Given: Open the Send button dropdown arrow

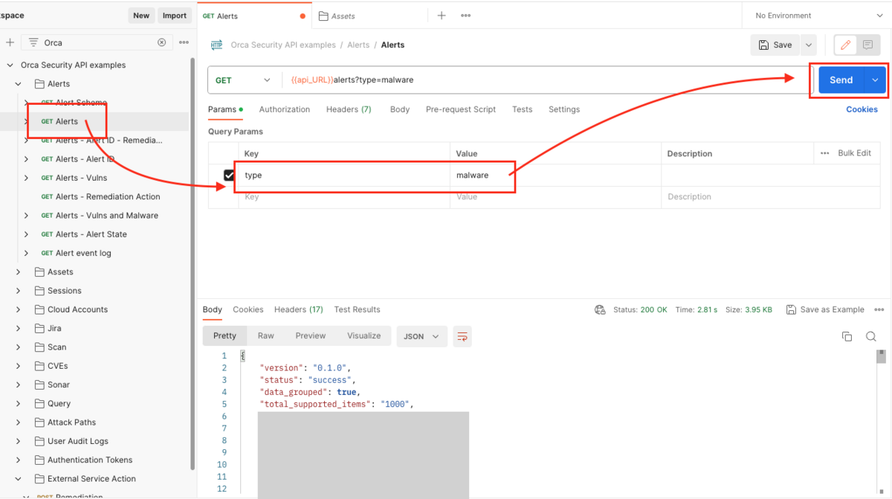Looking at the screenshot, I should point(875,80).
